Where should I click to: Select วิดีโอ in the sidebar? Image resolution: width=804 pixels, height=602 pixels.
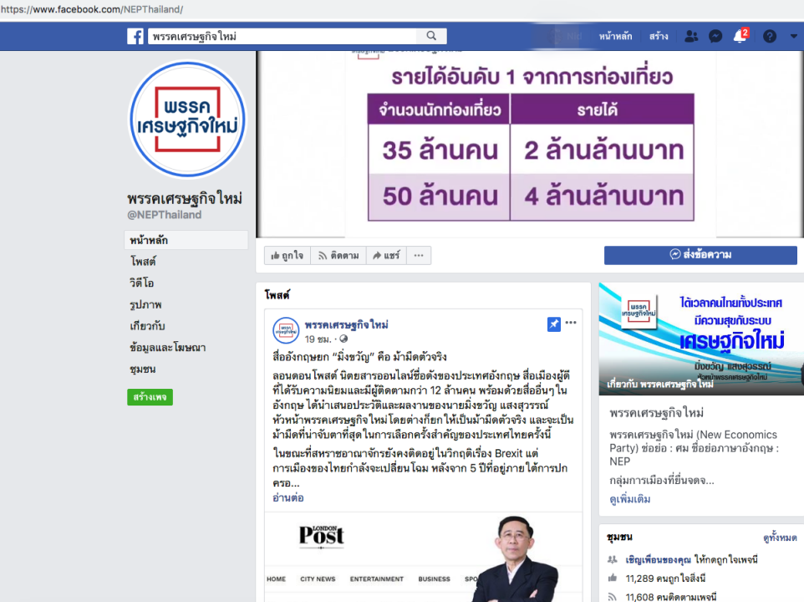point(141,283)
